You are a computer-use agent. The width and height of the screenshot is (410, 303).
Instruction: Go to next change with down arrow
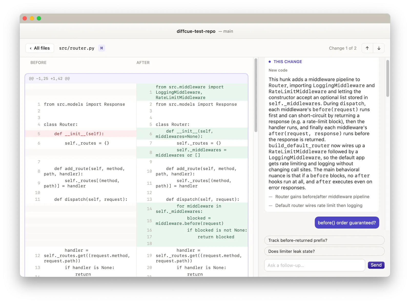379,48
